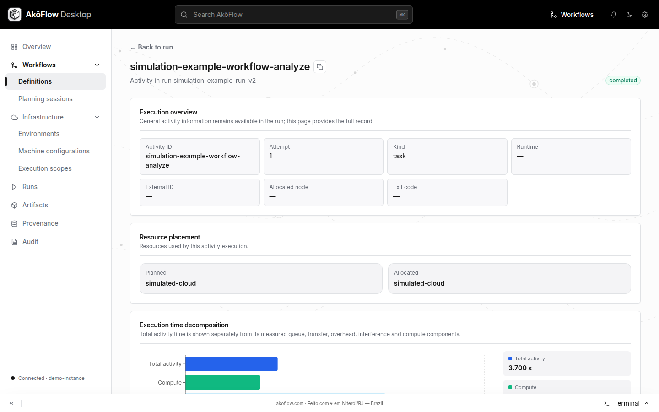Focus the Search AkôFlow field
The height and width of the screenshot is (412, 659).
pyautogui.click(x=293, y=15)
